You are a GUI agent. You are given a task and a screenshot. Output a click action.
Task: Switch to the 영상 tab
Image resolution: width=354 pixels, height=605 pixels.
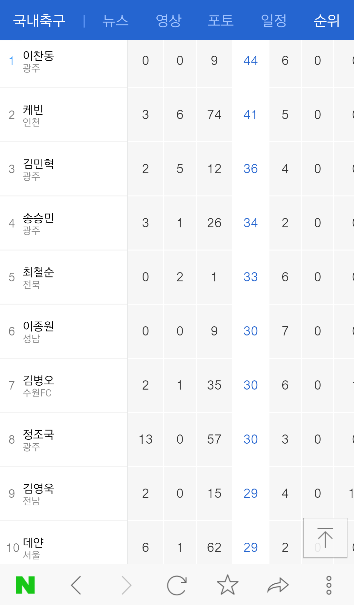click(x=168, y=20)
